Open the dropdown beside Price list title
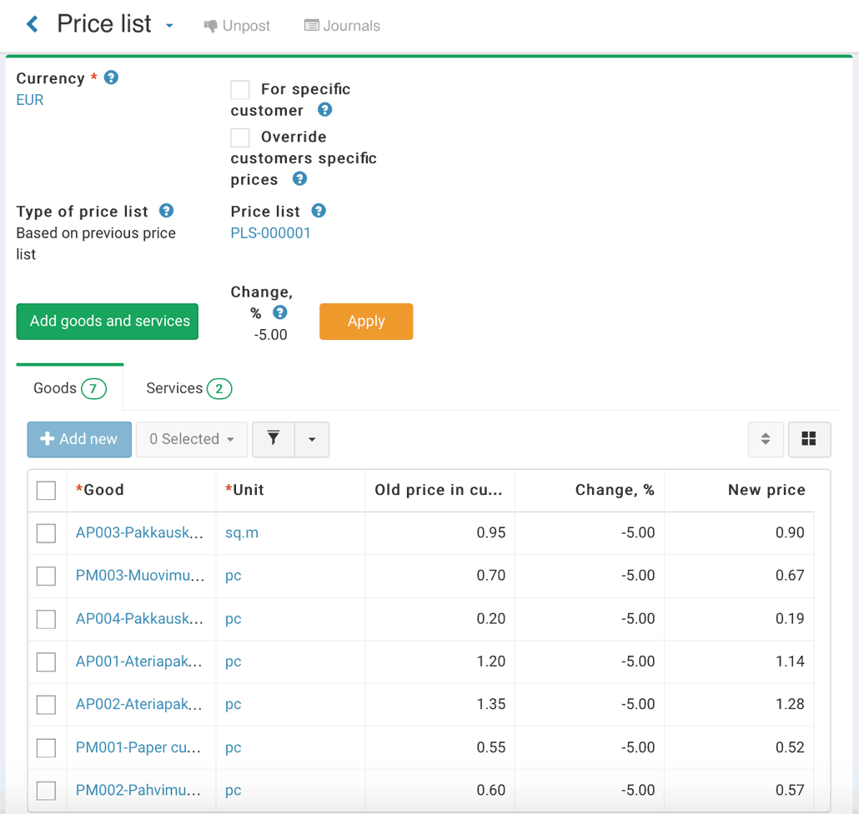859x814 pixels. coord(169,26)
